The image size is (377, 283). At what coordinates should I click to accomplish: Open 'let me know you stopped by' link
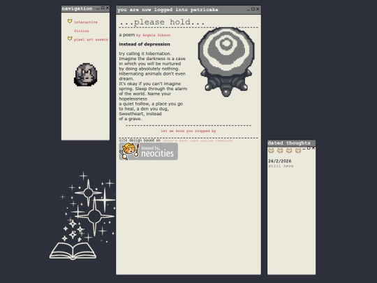pyautogui.click(x=188, y=131)
